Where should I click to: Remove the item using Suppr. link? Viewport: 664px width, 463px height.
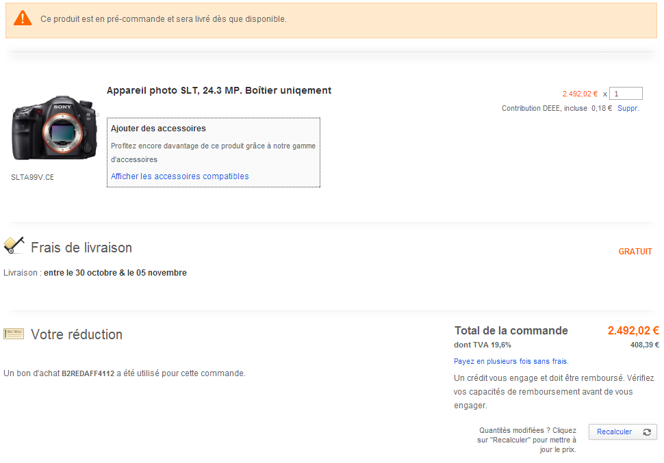tap(628, 109)
